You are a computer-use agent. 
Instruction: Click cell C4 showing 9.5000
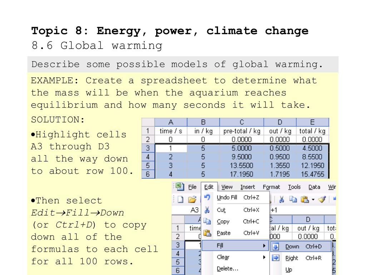[242, 157]
